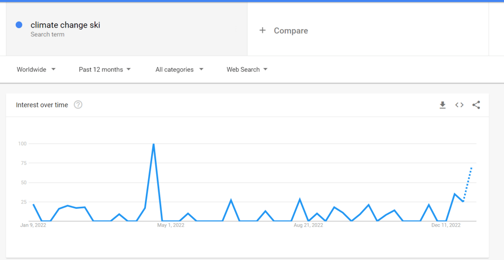This screenshot has width=504, height=260.
Task: Open the All categories dropdown
Action: tap(179, 69)
